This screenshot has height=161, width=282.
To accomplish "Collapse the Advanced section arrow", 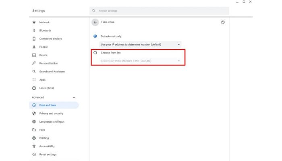I will click(x=74, y=97).
